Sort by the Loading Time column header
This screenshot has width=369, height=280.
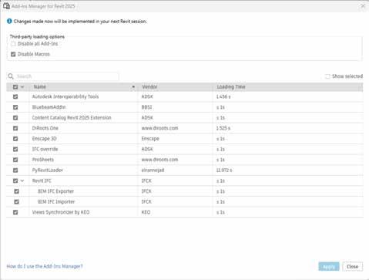[x=231, y=87]
